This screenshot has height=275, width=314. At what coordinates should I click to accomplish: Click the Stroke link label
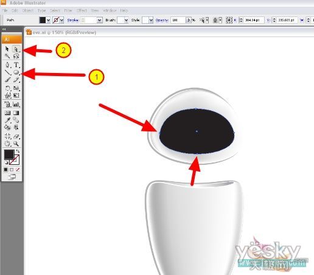coord(73,20)
